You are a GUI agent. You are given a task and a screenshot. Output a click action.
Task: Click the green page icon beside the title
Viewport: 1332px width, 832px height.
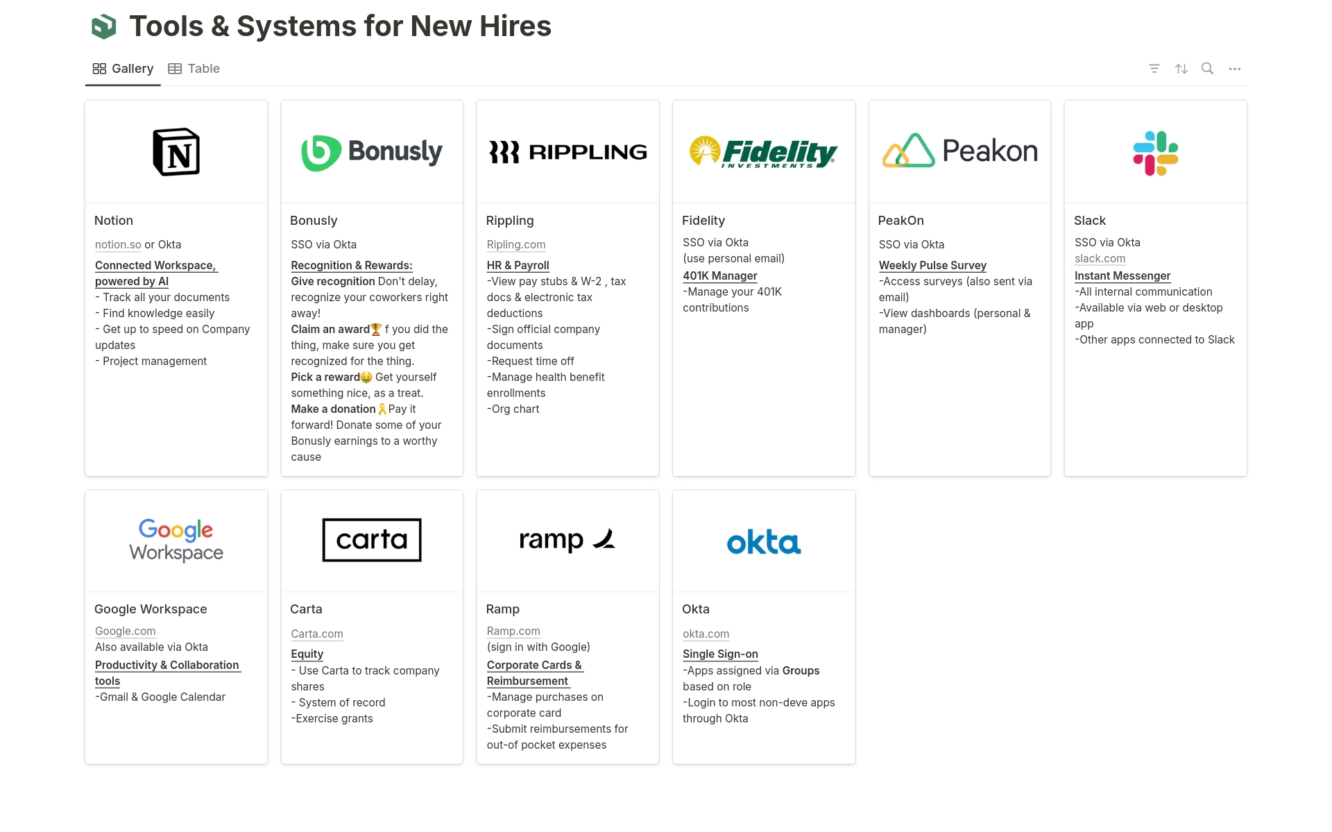tap(104, 27)
